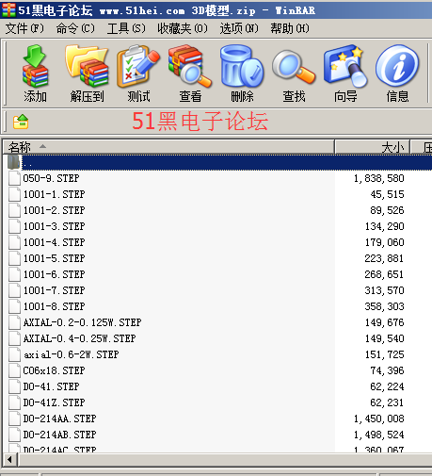Click size value 358,303
Image resolution: width=432 pixels, height=476 pixels.
384,306
